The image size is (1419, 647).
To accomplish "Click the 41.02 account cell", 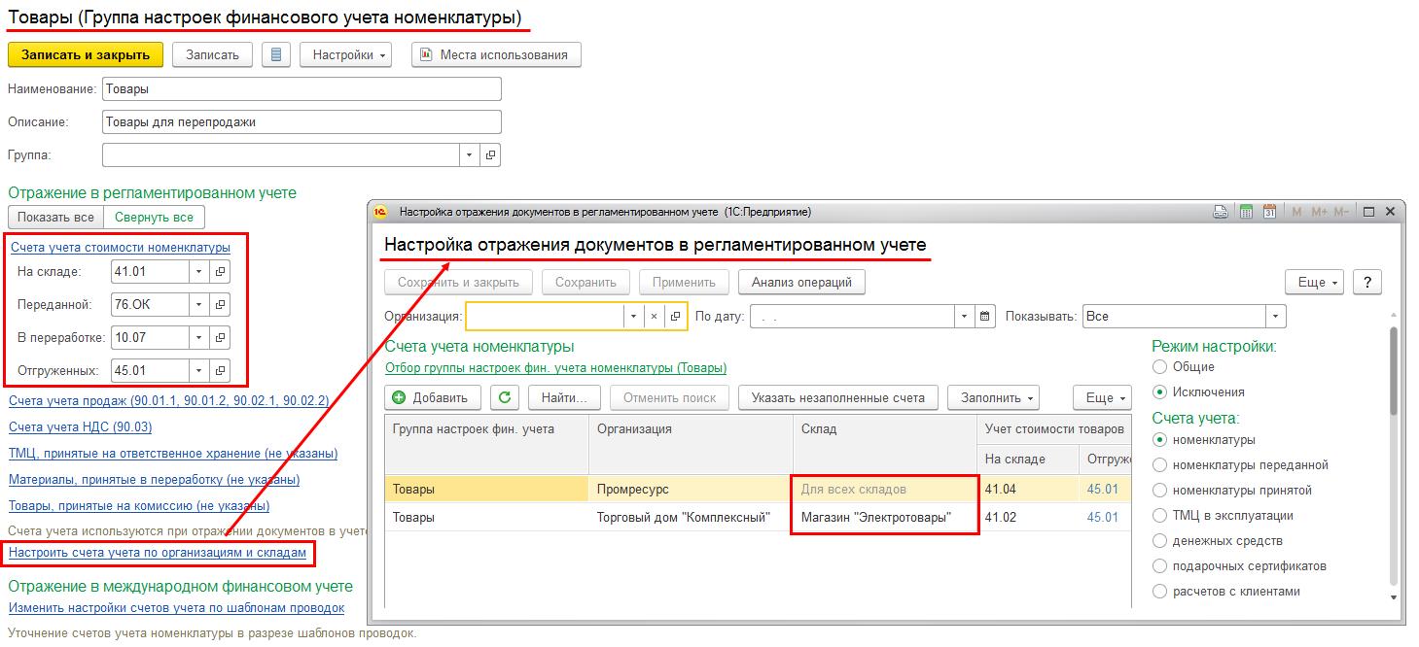I will (x=1027, y=517).
